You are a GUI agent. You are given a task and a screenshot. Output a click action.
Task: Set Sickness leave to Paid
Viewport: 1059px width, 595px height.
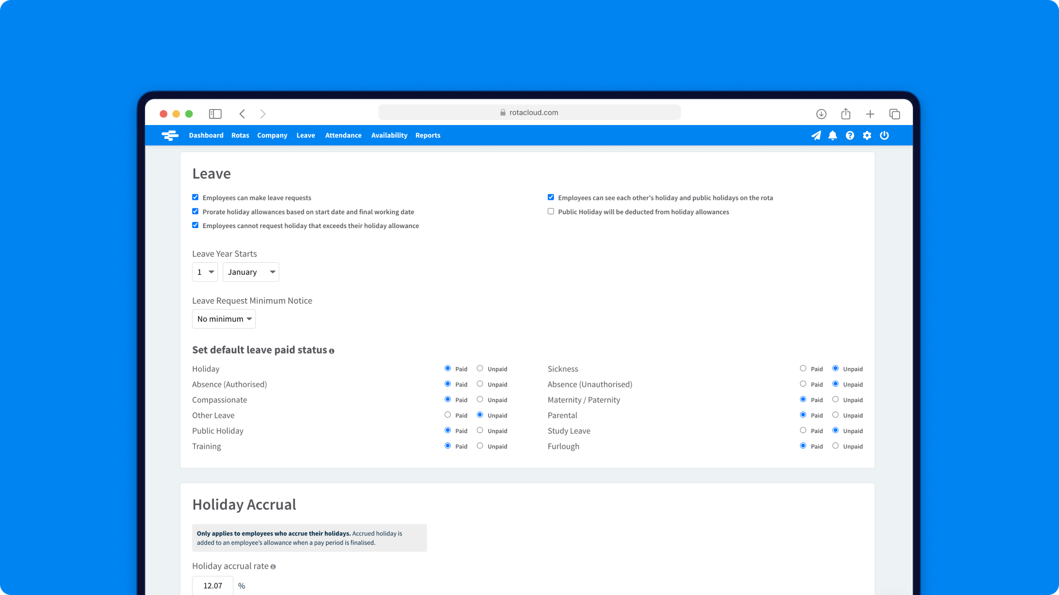[x=803, y=368]
